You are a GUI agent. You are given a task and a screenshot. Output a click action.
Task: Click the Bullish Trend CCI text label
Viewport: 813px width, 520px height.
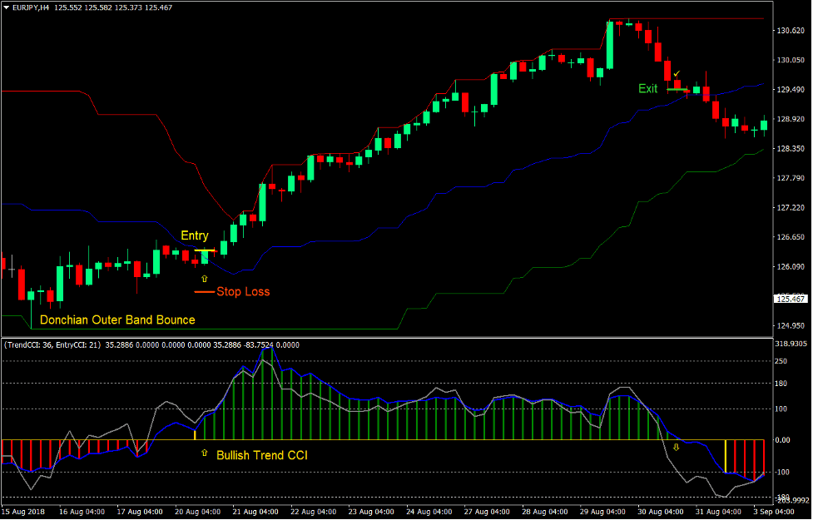[262, 455]
